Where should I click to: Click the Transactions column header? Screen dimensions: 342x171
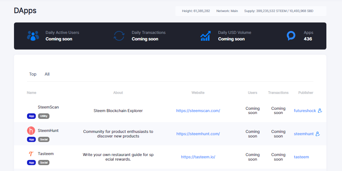278,93
